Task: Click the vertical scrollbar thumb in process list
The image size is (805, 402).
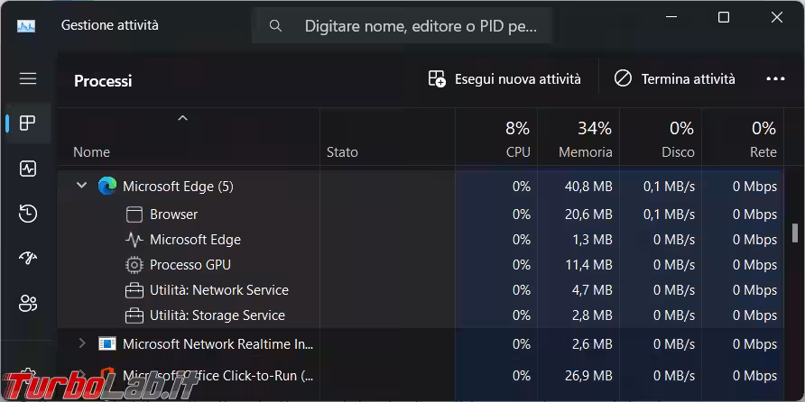Action: [x=794, y=233]
